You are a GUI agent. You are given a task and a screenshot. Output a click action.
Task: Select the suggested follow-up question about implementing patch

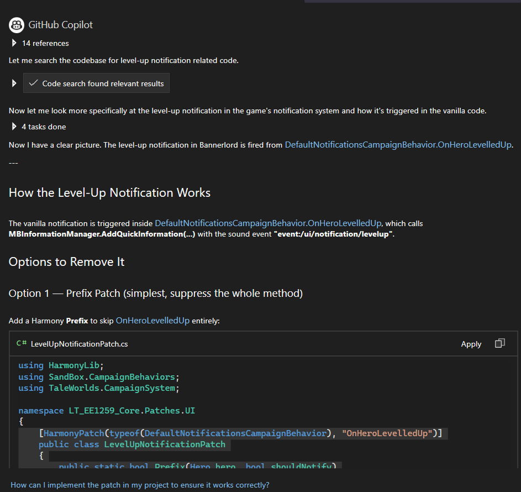(140, 485)
